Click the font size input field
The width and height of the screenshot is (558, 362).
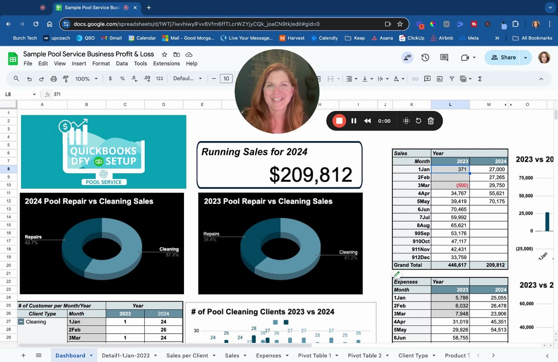pos(226,79)
